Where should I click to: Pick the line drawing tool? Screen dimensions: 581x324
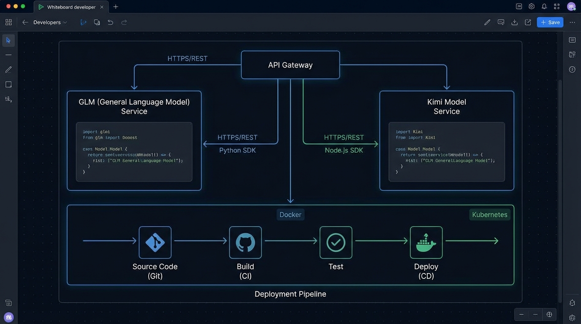[x=8, y=55]
